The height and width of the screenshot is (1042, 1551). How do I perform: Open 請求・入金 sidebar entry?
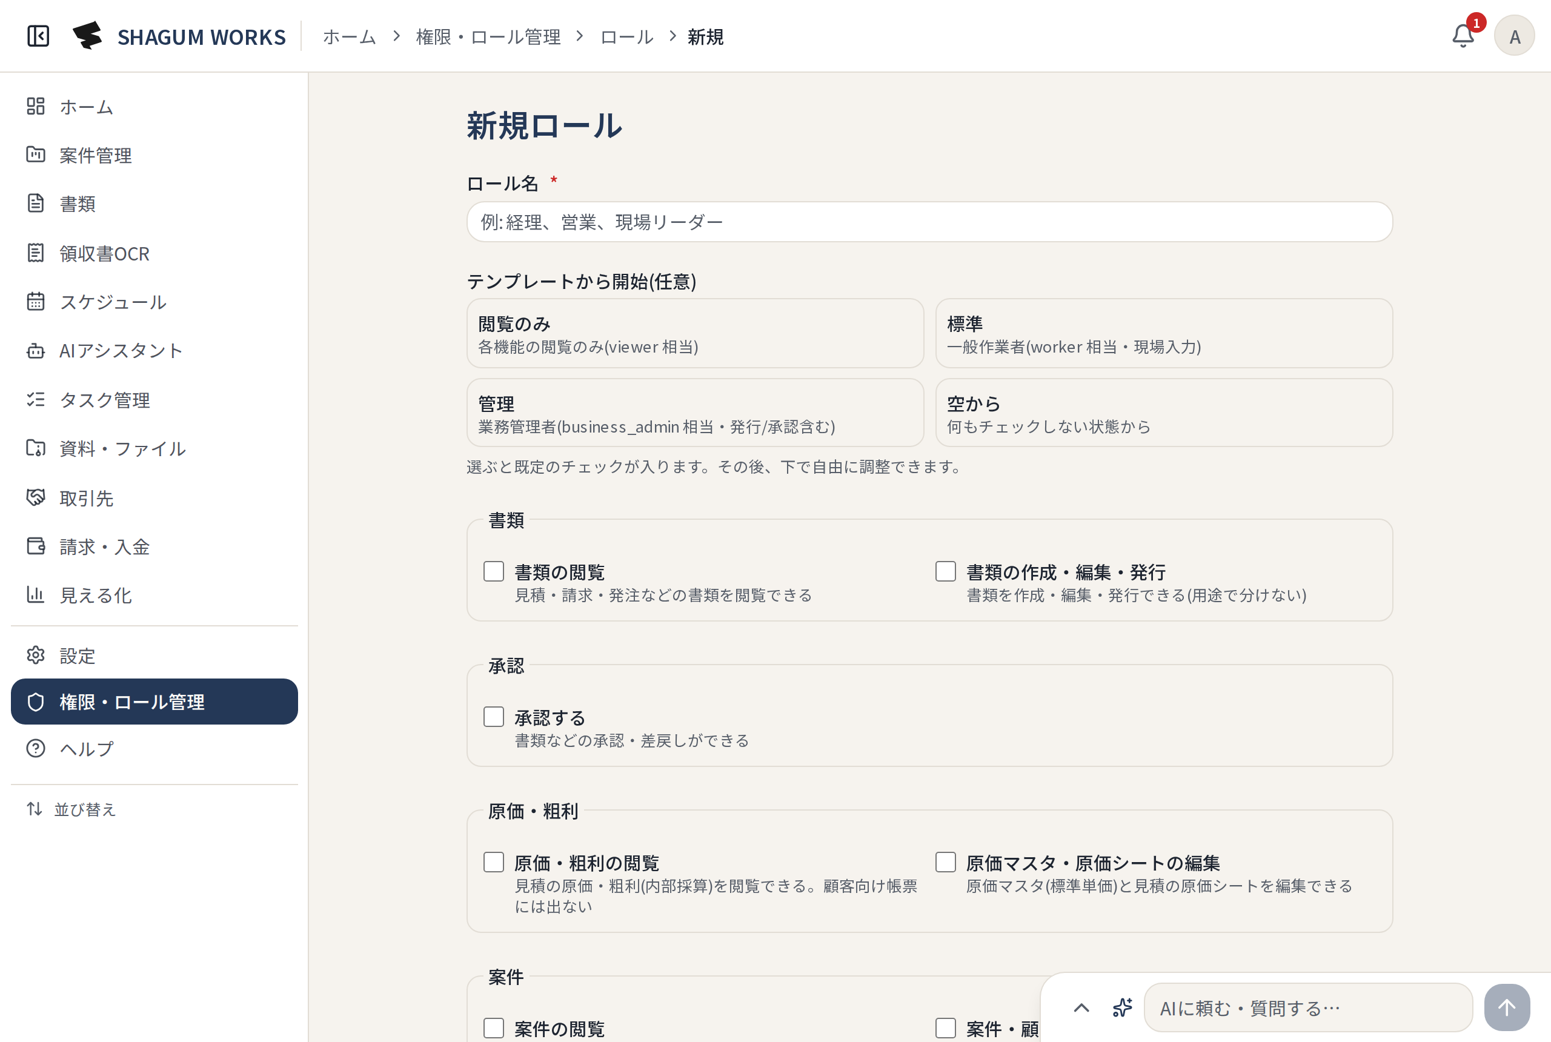click(154, 546)
